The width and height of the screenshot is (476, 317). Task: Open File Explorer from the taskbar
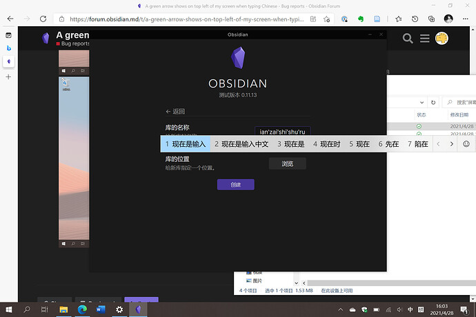pos(63,309)
